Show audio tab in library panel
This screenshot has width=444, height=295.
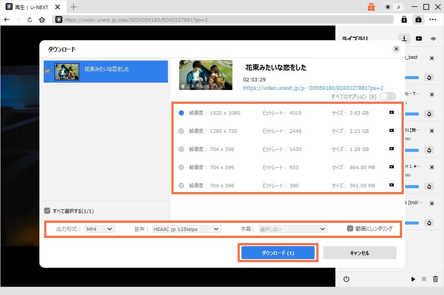[x=433, y=38]
